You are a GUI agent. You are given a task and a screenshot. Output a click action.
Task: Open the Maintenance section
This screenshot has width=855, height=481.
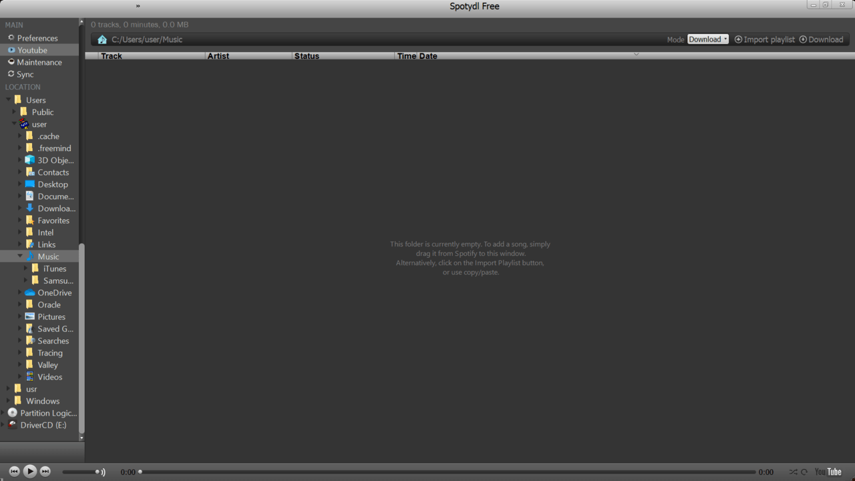39,62
